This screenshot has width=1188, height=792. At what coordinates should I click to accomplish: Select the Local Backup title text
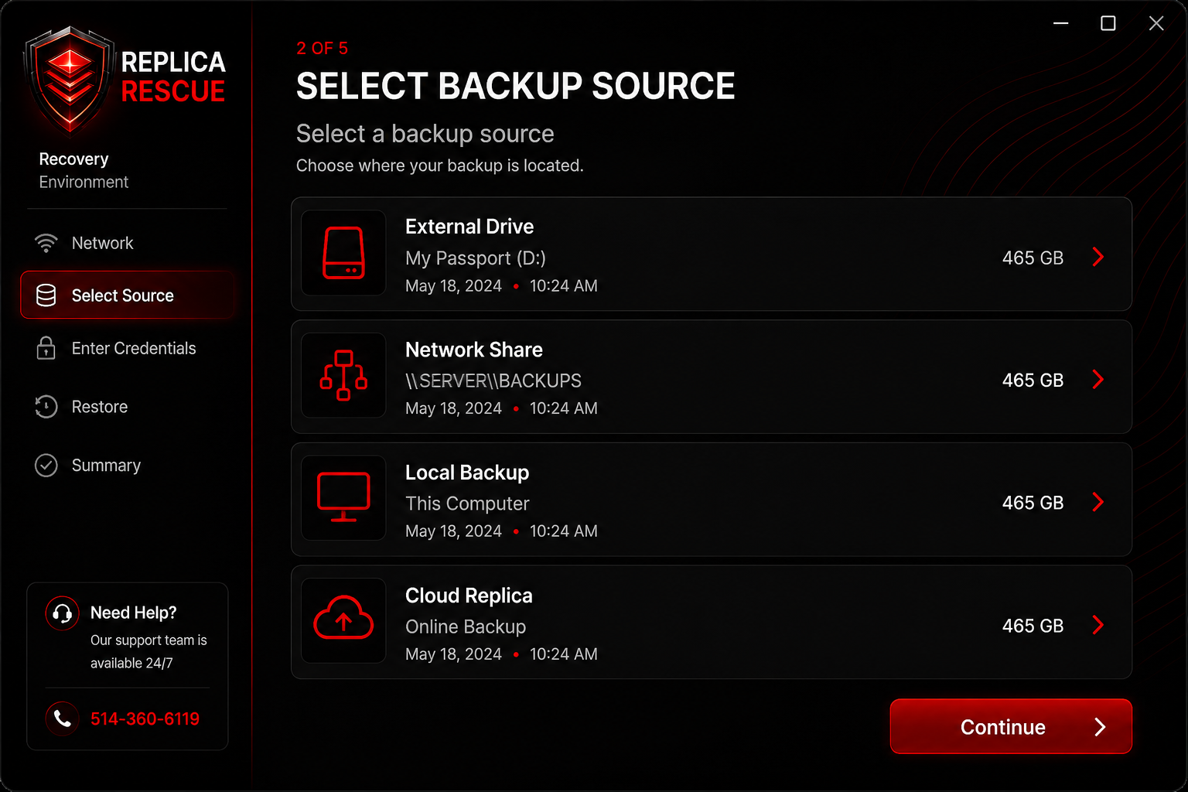467,473
